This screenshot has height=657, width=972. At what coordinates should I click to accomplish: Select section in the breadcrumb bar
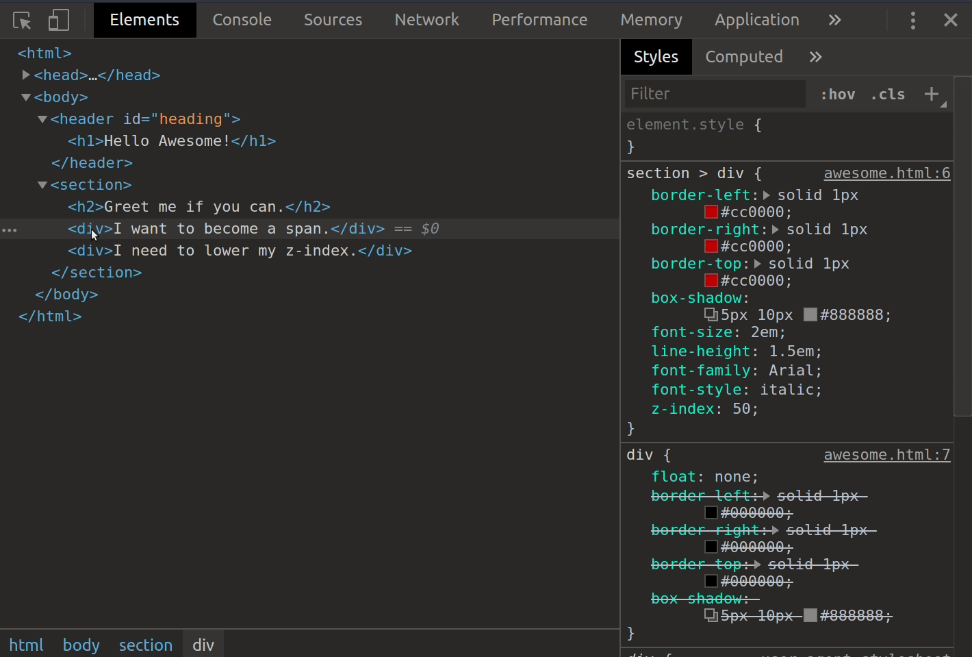click(x=146, y=645)
